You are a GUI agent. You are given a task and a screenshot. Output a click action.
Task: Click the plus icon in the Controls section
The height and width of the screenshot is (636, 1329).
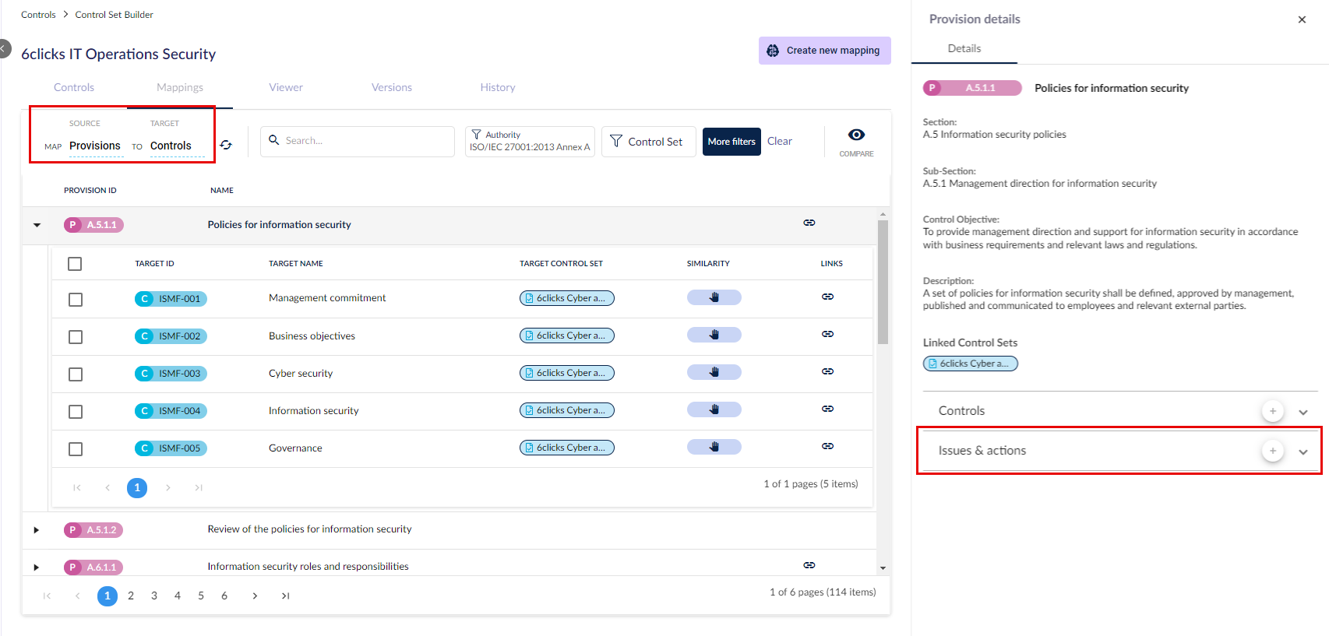point(1273,410)
